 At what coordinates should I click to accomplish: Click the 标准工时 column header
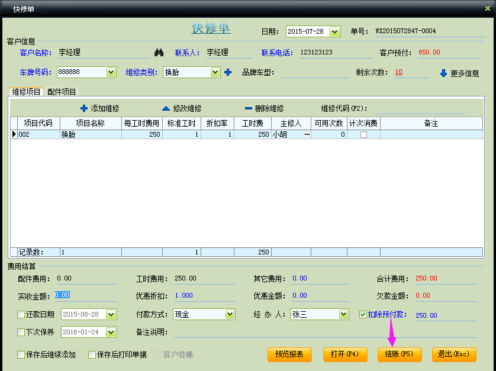coord(182,123)
